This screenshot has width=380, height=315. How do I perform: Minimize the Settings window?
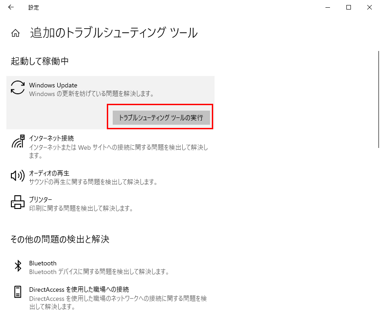pyautogui.click(x=327, y=7)
